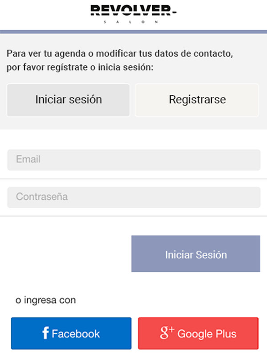This screenshot has height=356, width=267.
Task: Click the Facebook 'f' icon
Action: (45, 333)
